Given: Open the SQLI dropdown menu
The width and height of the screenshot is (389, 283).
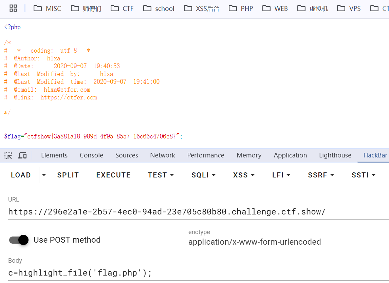Looking at the screenshot, I should tap(204, 175).
